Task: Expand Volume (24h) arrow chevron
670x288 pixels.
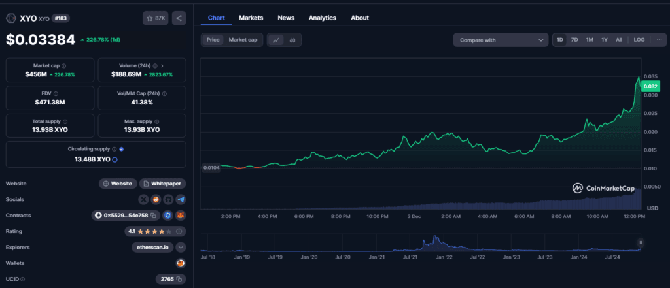Action: point(162,66)
